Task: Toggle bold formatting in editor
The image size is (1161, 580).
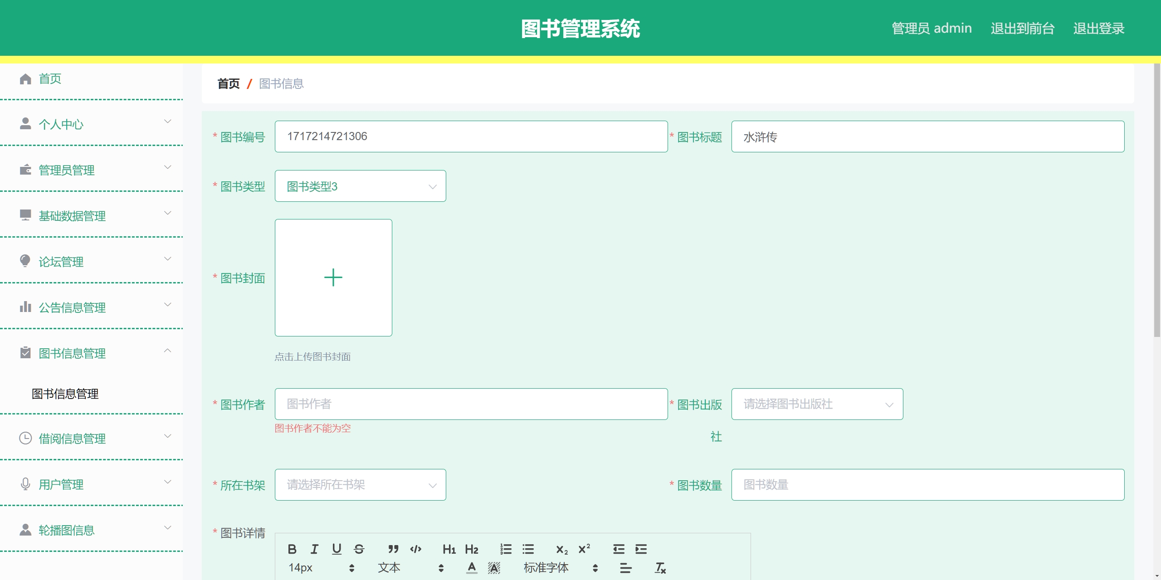Action: pos(292,549)
